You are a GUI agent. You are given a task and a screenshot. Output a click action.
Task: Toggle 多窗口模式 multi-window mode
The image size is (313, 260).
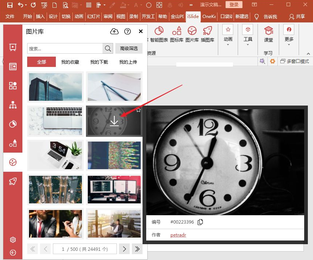295,61
